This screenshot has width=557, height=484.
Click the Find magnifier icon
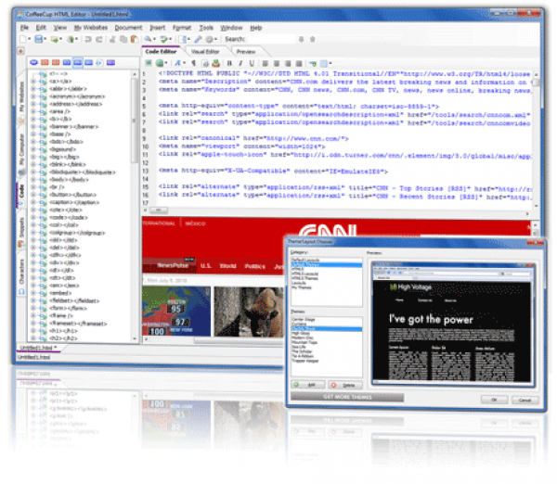click(148, 39)
